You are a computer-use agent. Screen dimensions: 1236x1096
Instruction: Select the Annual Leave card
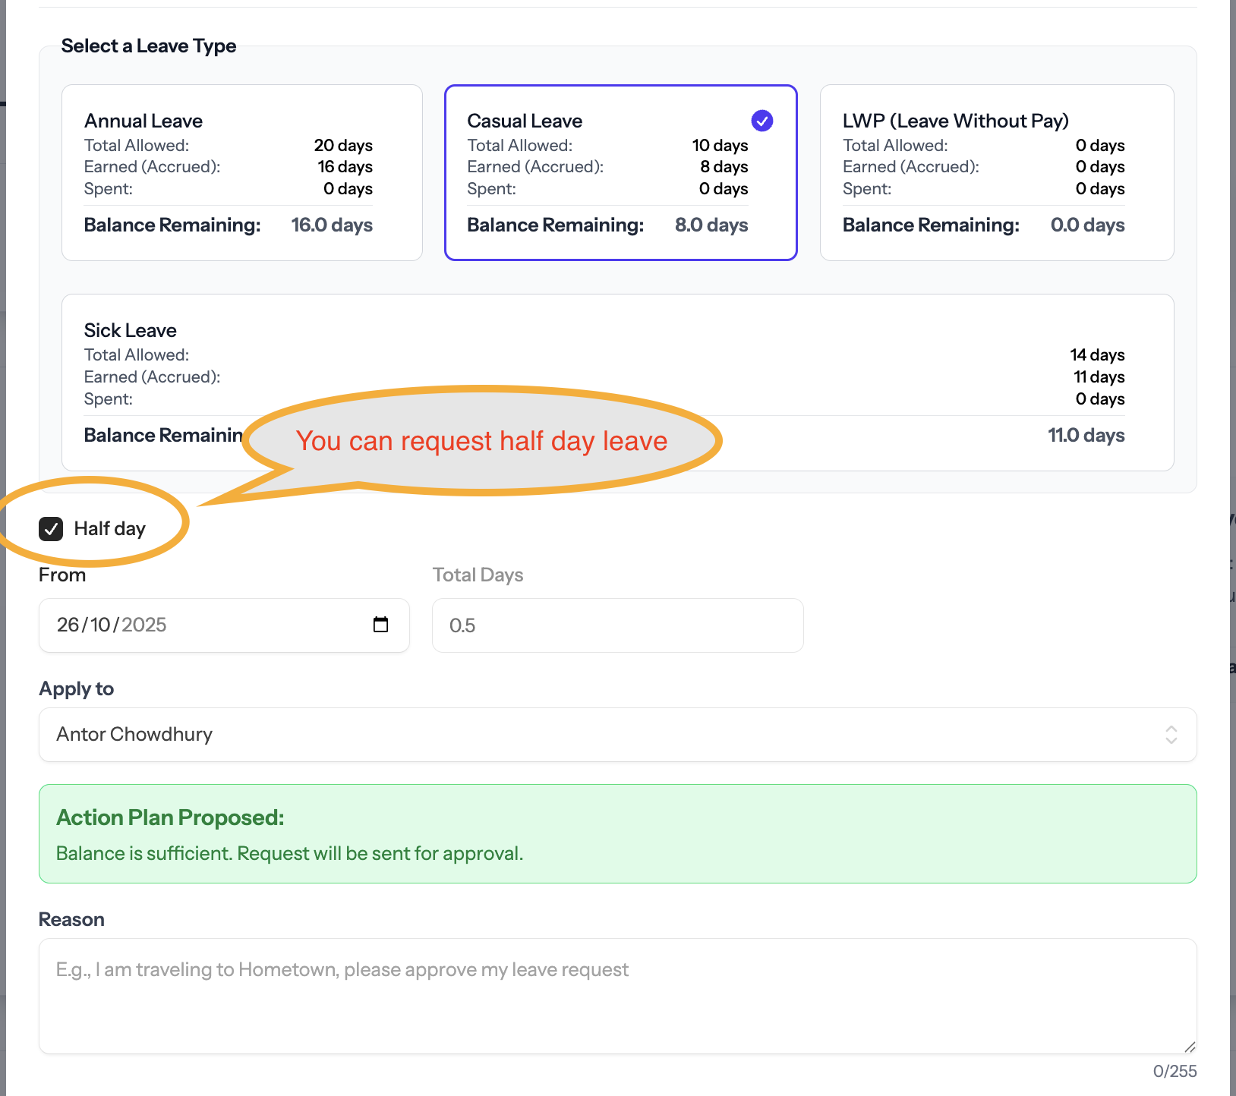coord(241,172)
